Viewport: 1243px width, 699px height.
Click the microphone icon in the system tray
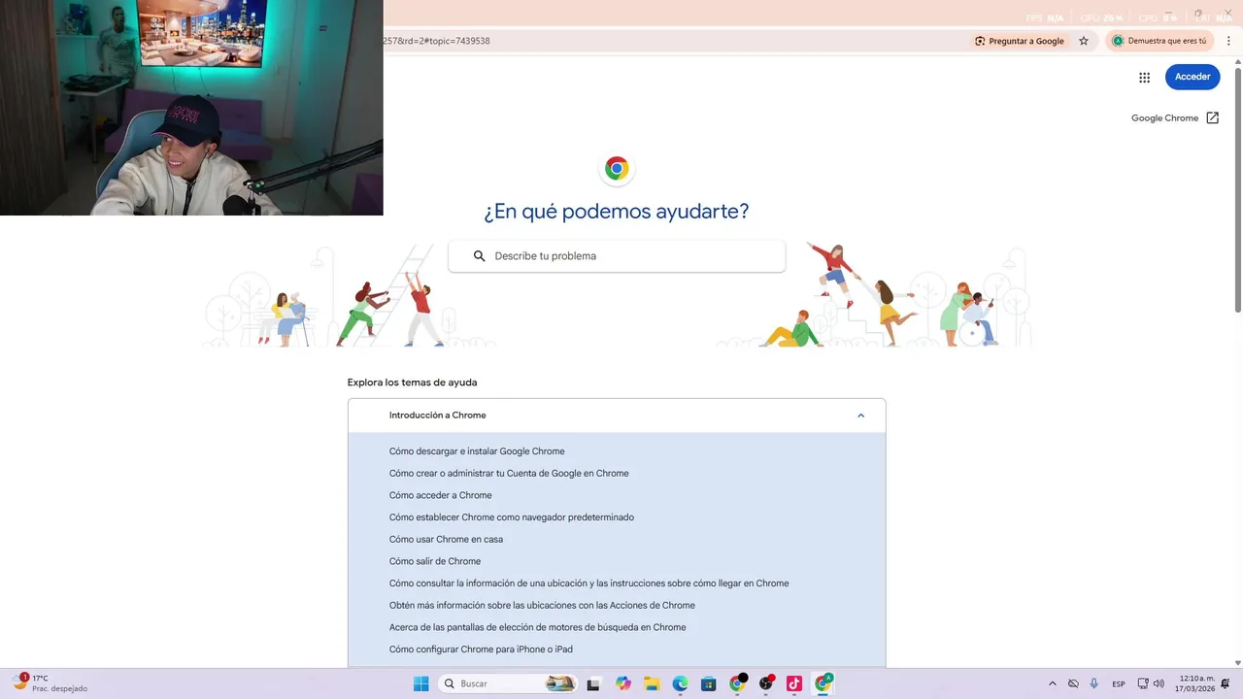(1094, 683)
